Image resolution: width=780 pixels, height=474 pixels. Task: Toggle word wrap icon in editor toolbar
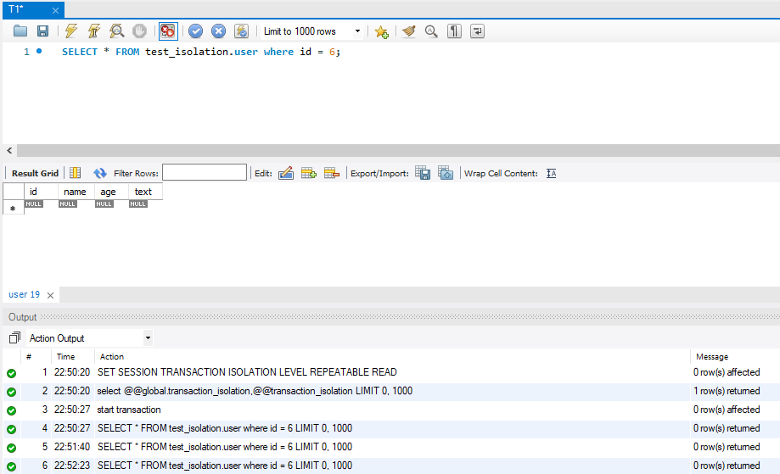click(x=477, y=31)
